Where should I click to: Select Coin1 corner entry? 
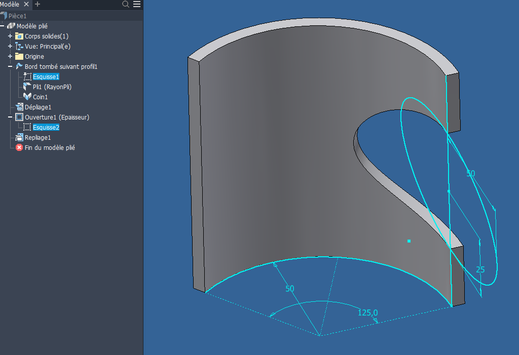coord(41,97)
